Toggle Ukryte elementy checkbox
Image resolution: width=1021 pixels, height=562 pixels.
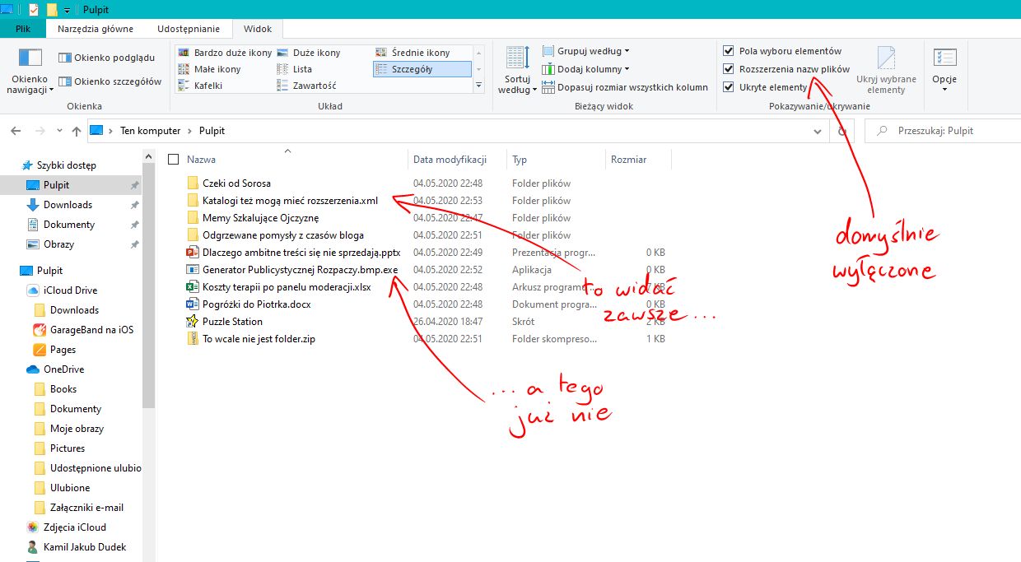728,87
